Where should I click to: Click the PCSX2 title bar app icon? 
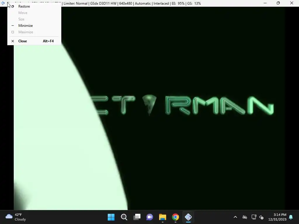pos(3,3)
